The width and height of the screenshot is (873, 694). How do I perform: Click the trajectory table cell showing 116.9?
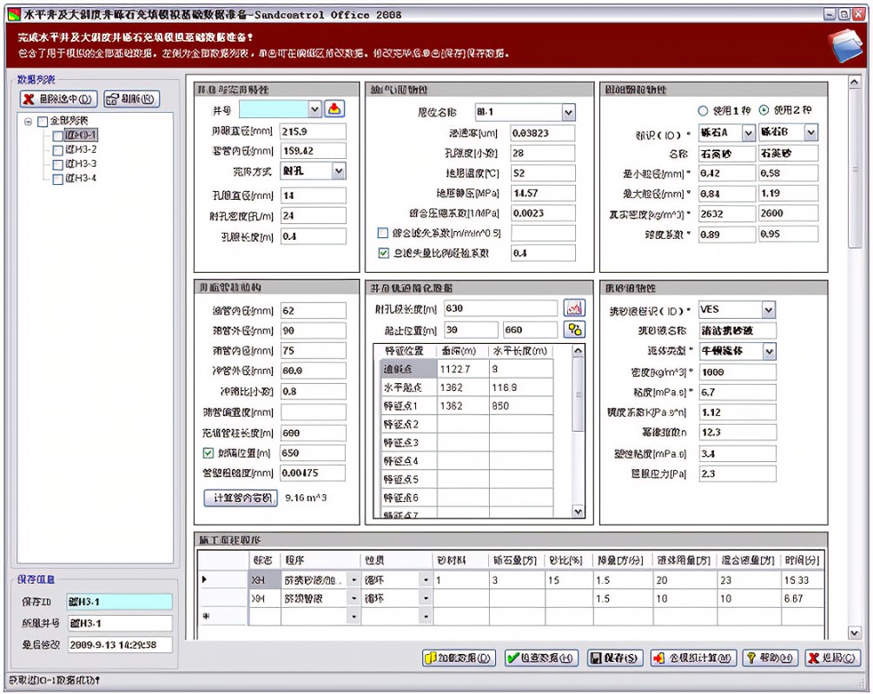(x=521, y=387)
